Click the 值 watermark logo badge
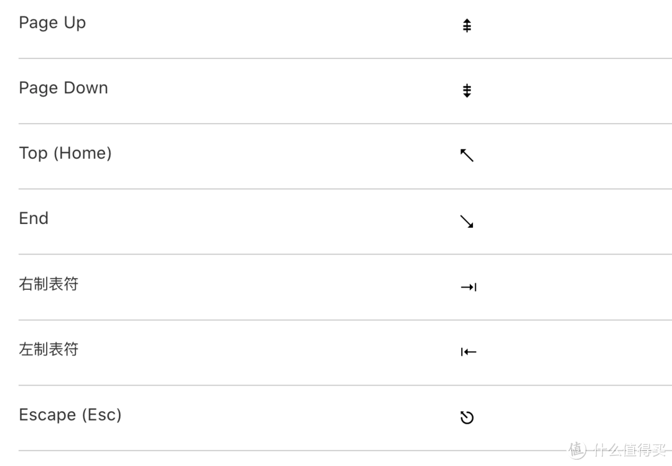The image size is (672, 466). click(577, 450)
